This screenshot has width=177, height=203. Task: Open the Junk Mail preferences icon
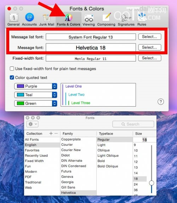pos(47,18)
